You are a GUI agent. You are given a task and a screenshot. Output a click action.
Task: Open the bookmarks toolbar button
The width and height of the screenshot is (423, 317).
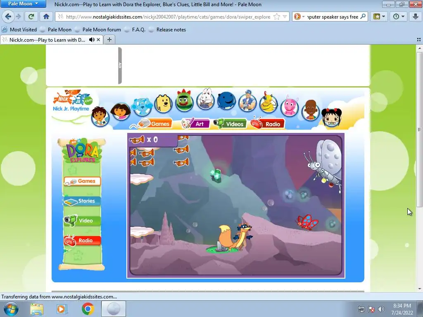click(379, 17)
